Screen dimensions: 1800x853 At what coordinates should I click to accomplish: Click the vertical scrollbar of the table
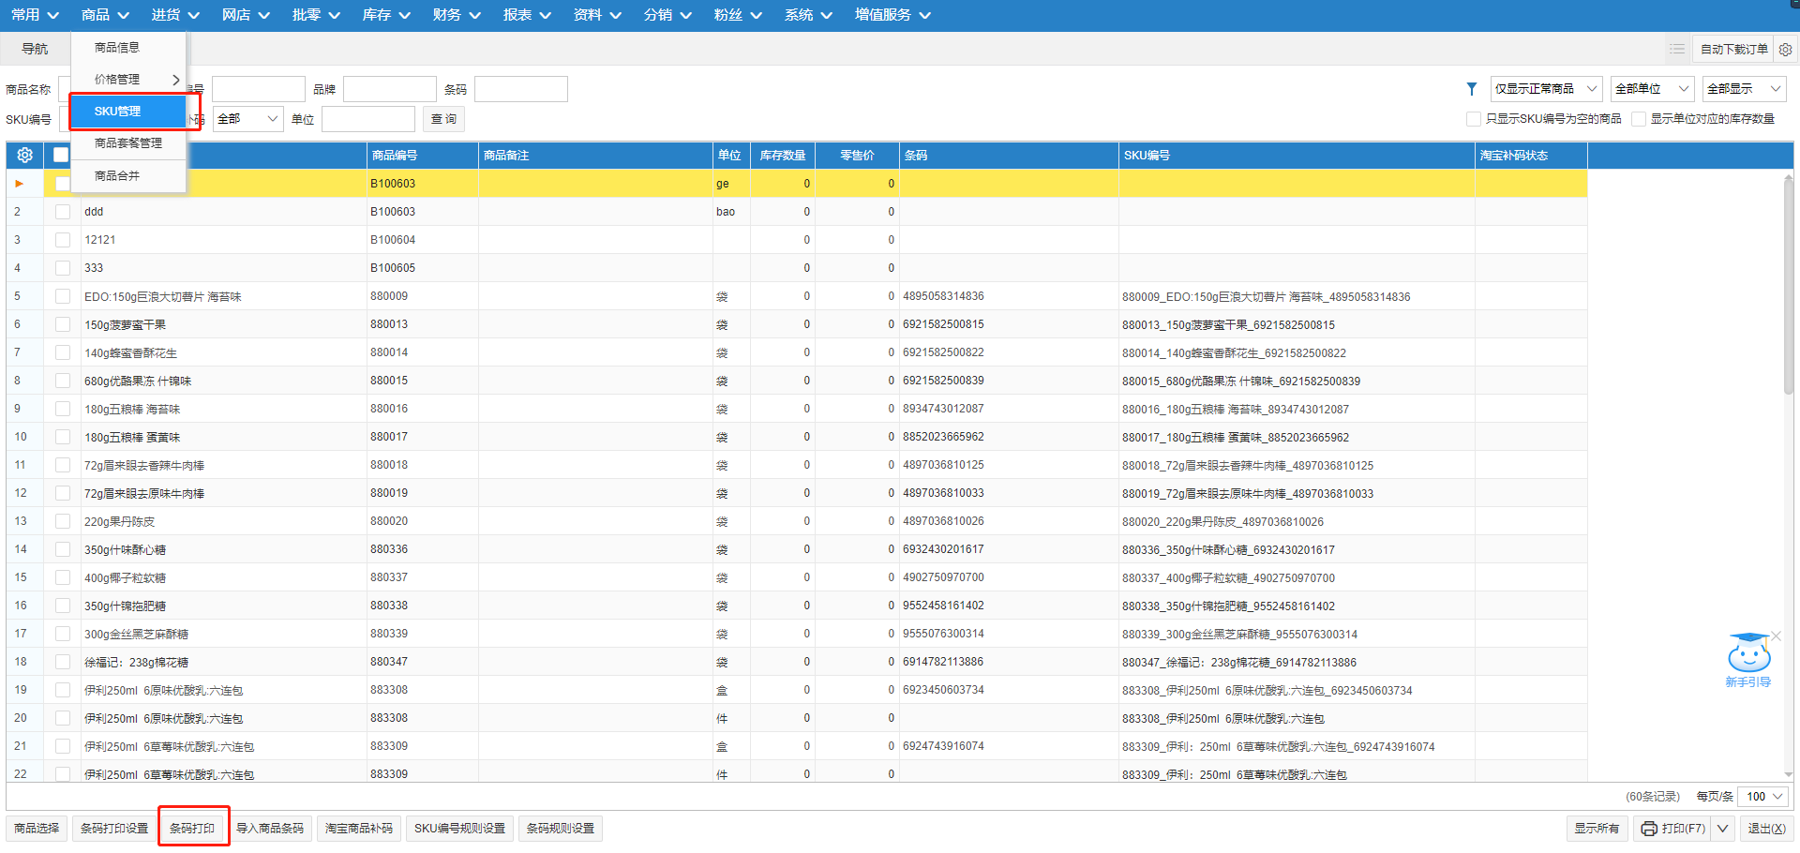click(x=1789, y=286)
